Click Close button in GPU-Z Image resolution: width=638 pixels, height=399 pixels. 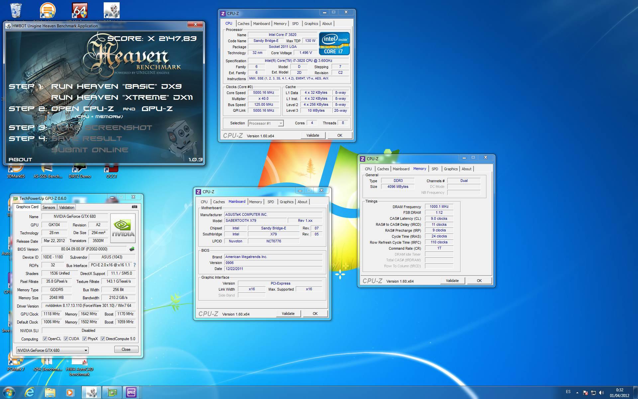[x=126, y=349]
